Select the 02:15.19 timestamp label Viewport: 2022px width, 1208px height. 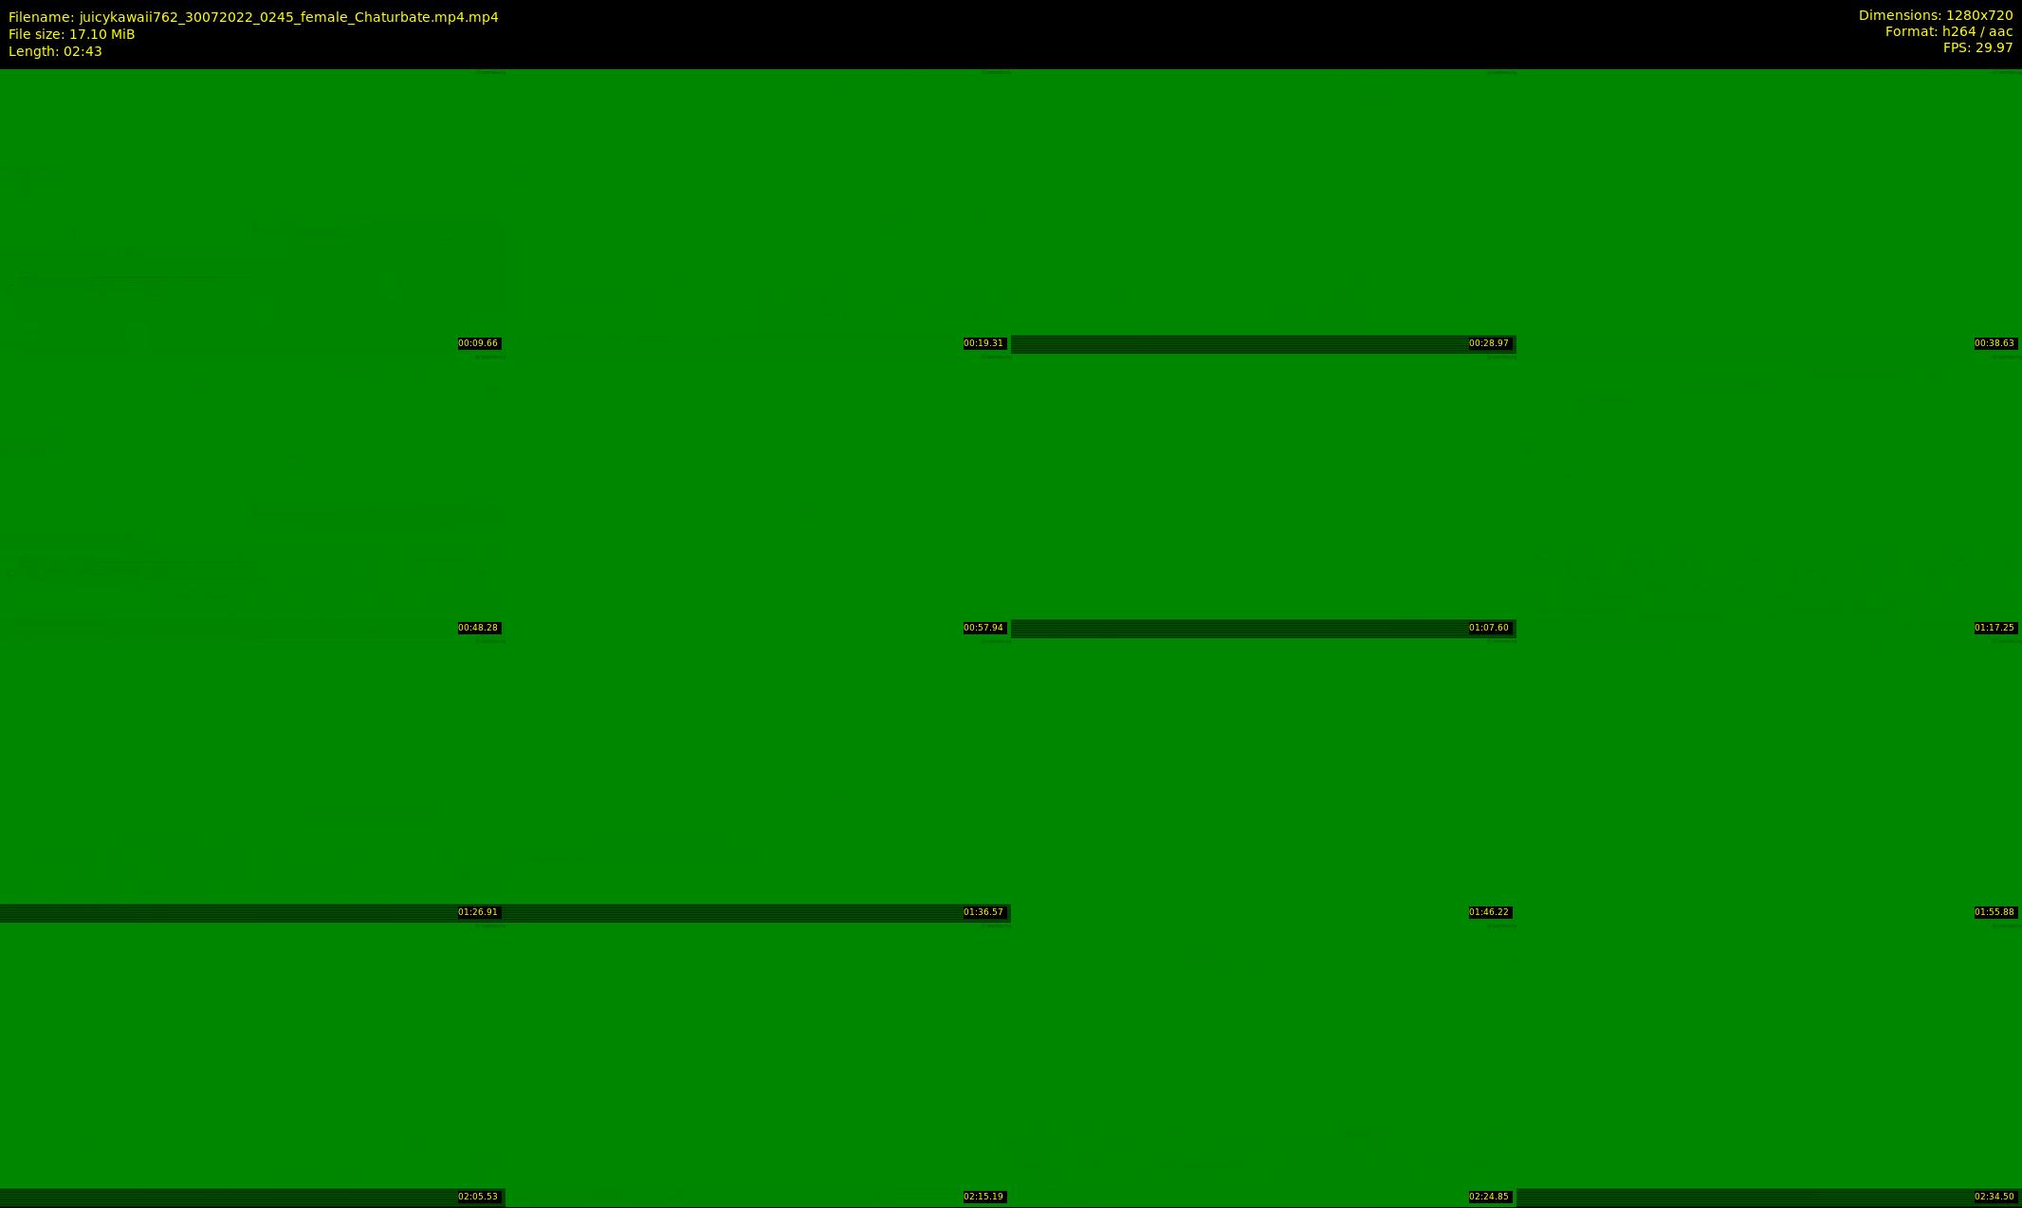(983, 1197)
